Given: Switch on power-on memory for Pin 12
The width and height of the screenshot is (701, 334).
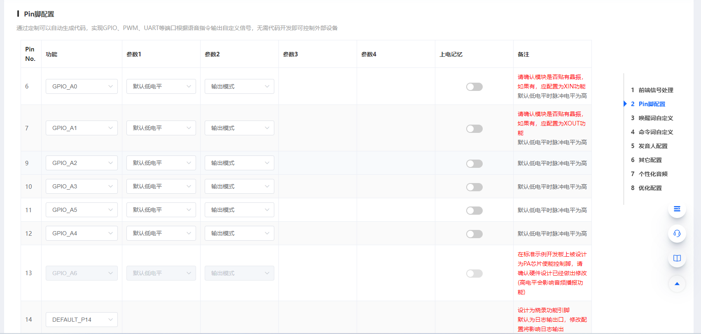Looking at the screenshot, I should (x=474, y=234).
